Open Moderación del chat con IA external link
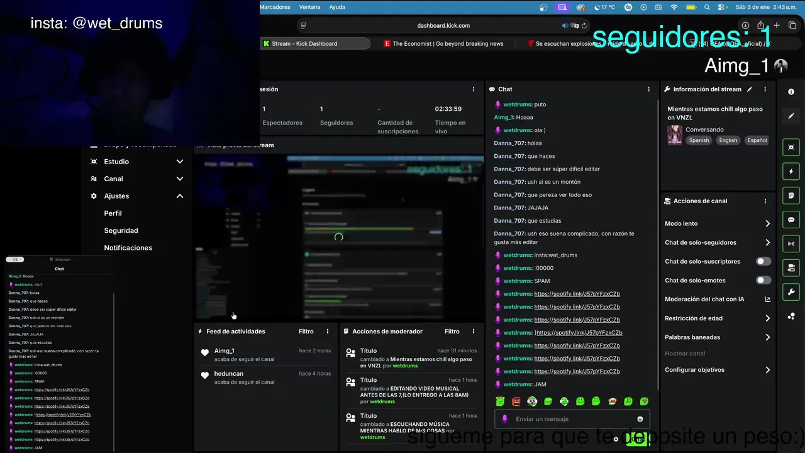The image size is (805, 453). point(767,299)
